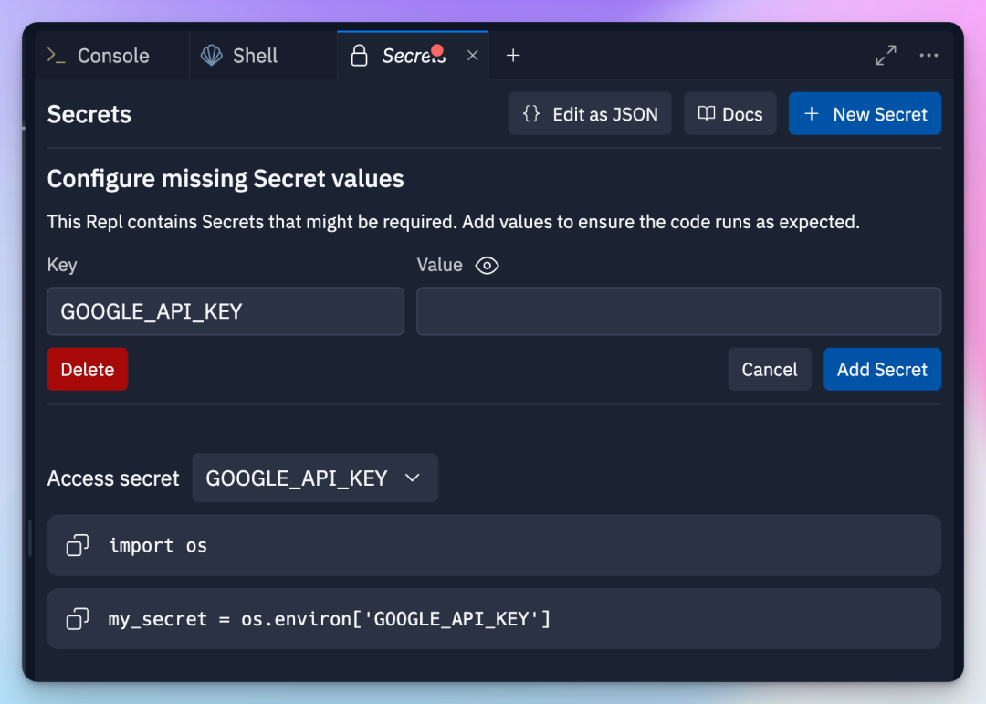The image size is (986, 704).
Task: Open the three-dot more options menu
Action: tap(928, 56)
